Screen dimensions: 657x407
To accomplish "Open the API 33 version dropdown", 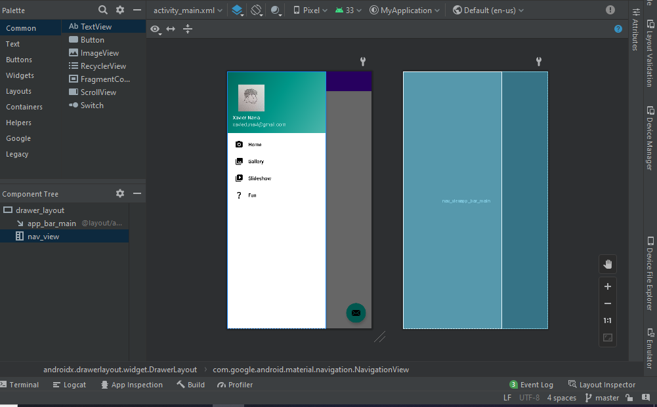I will click(x=348, y=10).
